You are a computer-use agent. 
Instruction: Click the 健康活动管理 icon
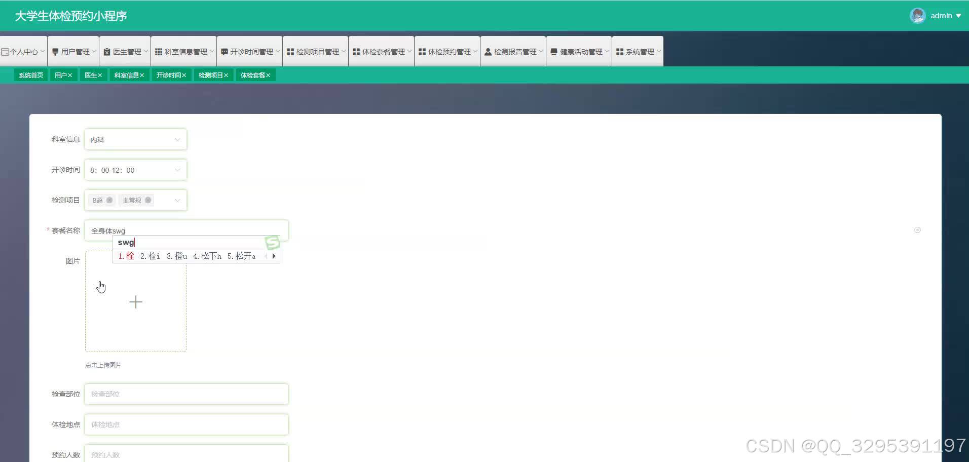tap(554, 52)
